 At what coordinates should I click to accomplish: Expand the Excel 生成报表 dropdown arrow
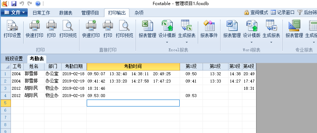point(187,42)
